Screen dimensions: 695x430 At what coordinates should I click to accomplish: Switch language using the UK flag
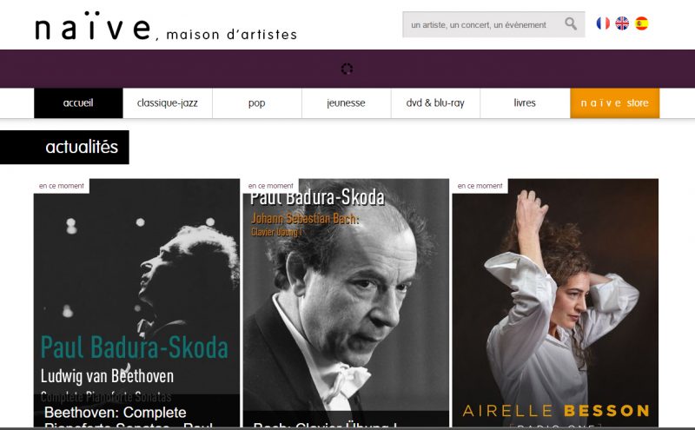tap(622, 23)
